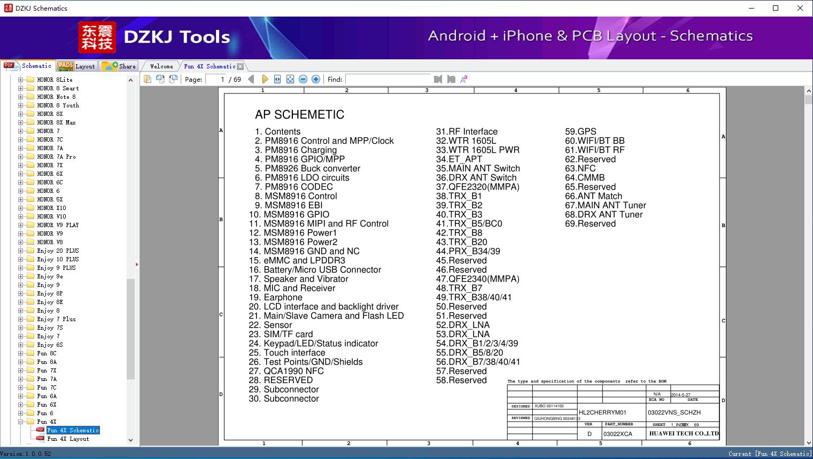Click the next page arrow

point(265,79)
